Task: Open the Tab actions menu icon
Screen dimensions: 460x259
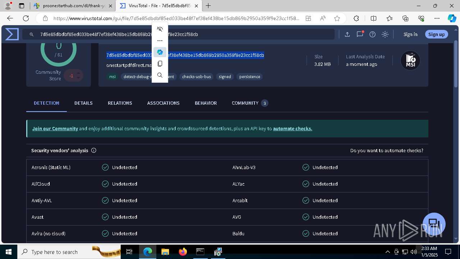Action: click(x=22, y=6)
